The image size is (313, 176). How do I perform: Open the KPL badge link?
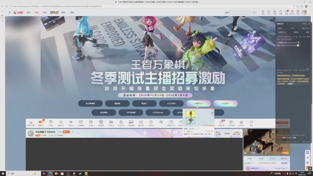(54, 13)
